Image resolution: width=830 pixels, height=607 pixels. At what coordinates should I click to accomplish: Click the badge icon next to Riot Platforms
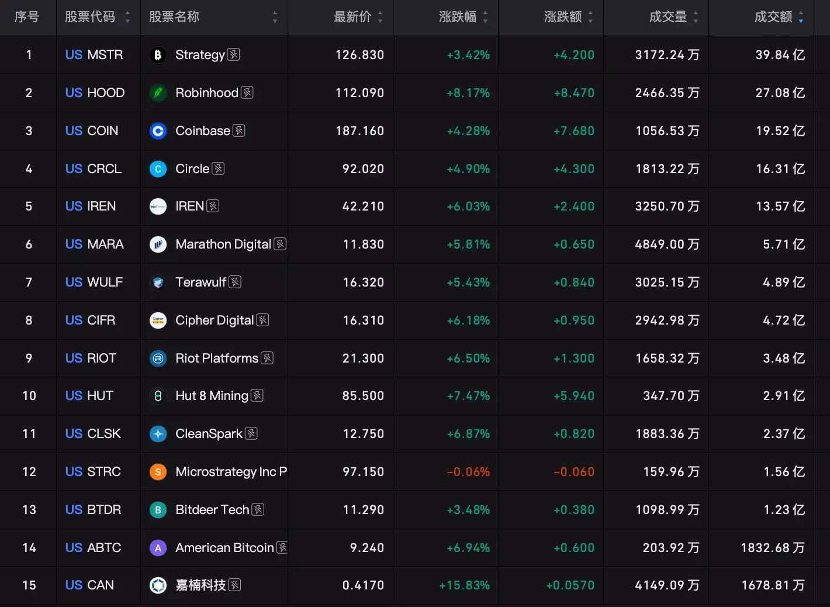[x=268, y=358]
